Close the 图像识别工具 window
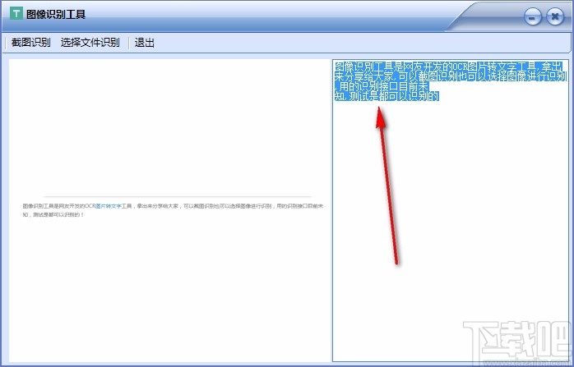 (555, 16)
